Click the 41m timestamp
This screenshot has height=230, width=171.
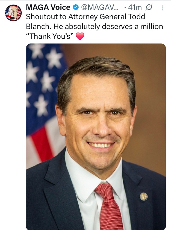135,8
